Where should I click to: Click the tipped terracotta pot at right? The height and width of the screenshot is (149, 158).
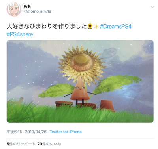pos(107,105)
